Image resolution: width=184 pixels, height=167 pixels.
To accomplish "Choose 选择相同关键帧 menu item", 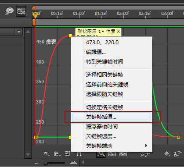I will point(112,75).
